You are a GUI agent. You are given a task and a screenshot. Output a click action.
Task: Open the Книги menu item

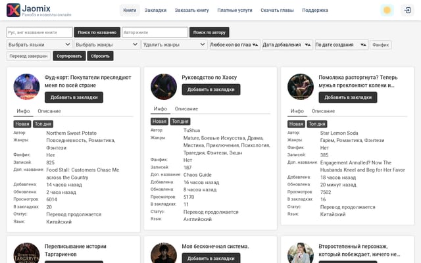click(x=130, y=11)
